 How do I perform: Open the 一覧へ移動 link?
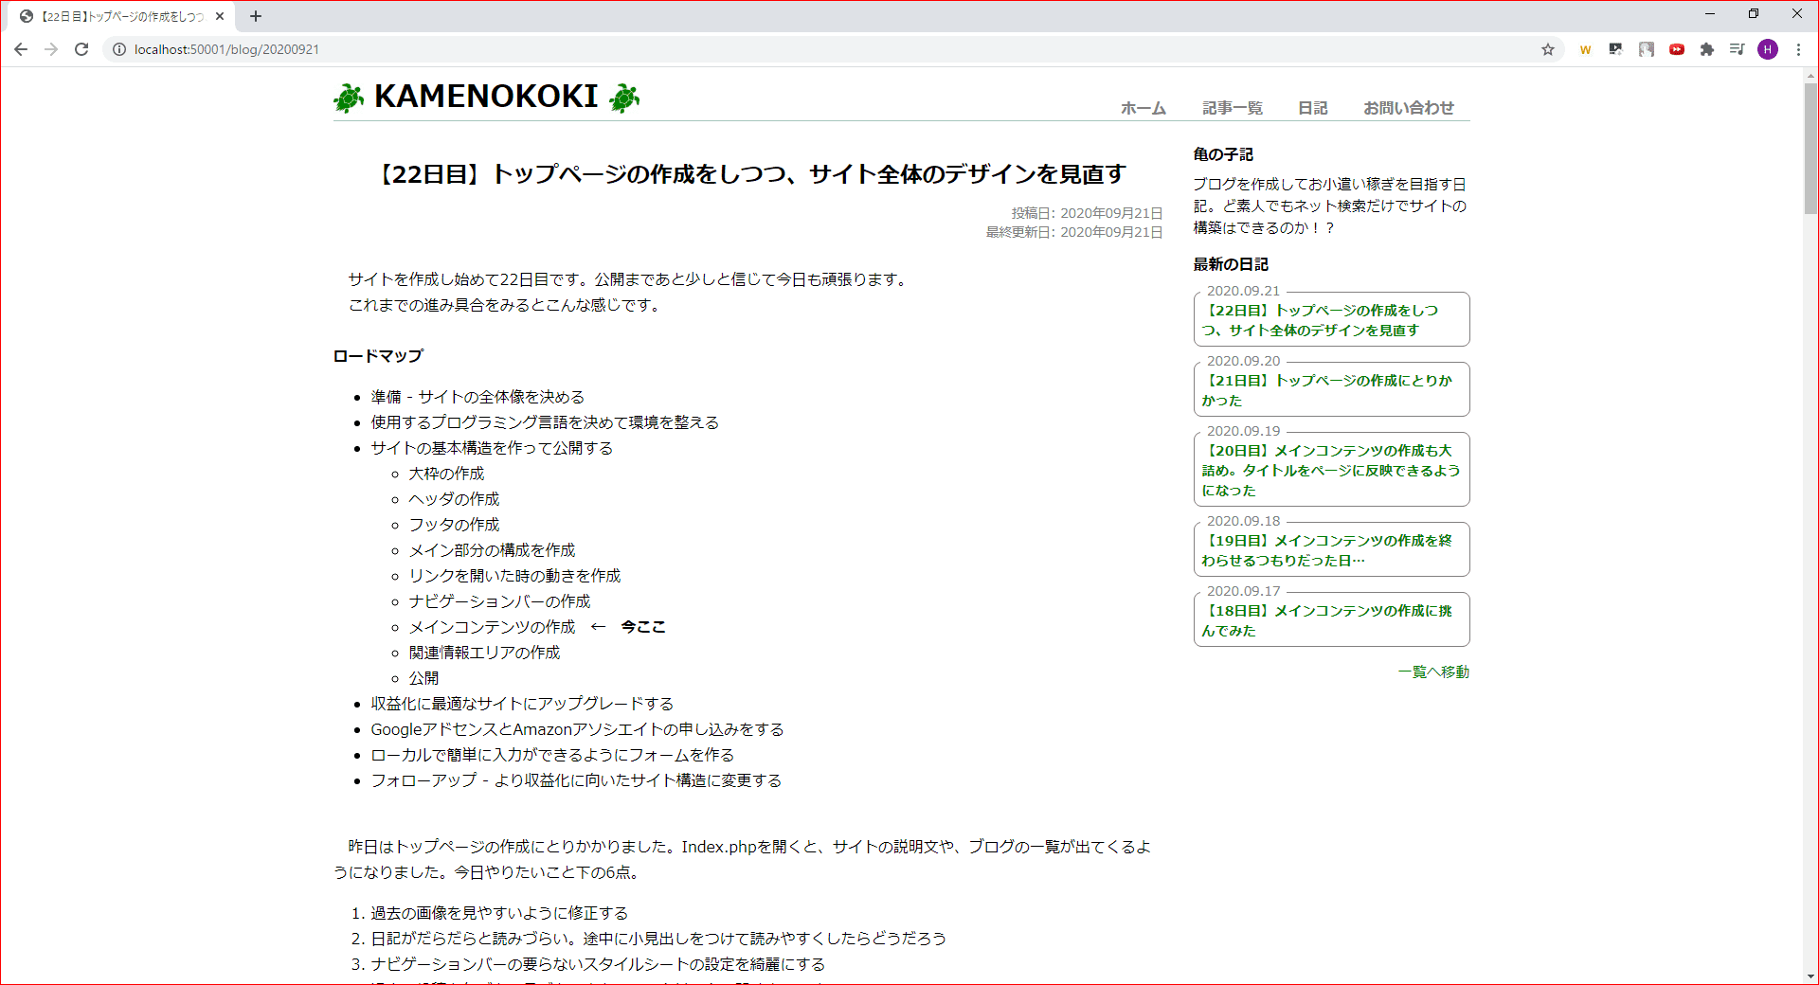[1433, 672]
